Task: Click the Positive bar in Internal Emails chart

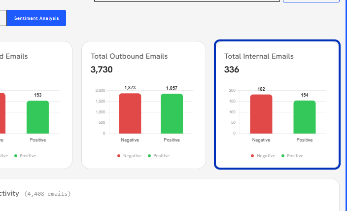Action: pyautogui.click(x=305, y=117)
